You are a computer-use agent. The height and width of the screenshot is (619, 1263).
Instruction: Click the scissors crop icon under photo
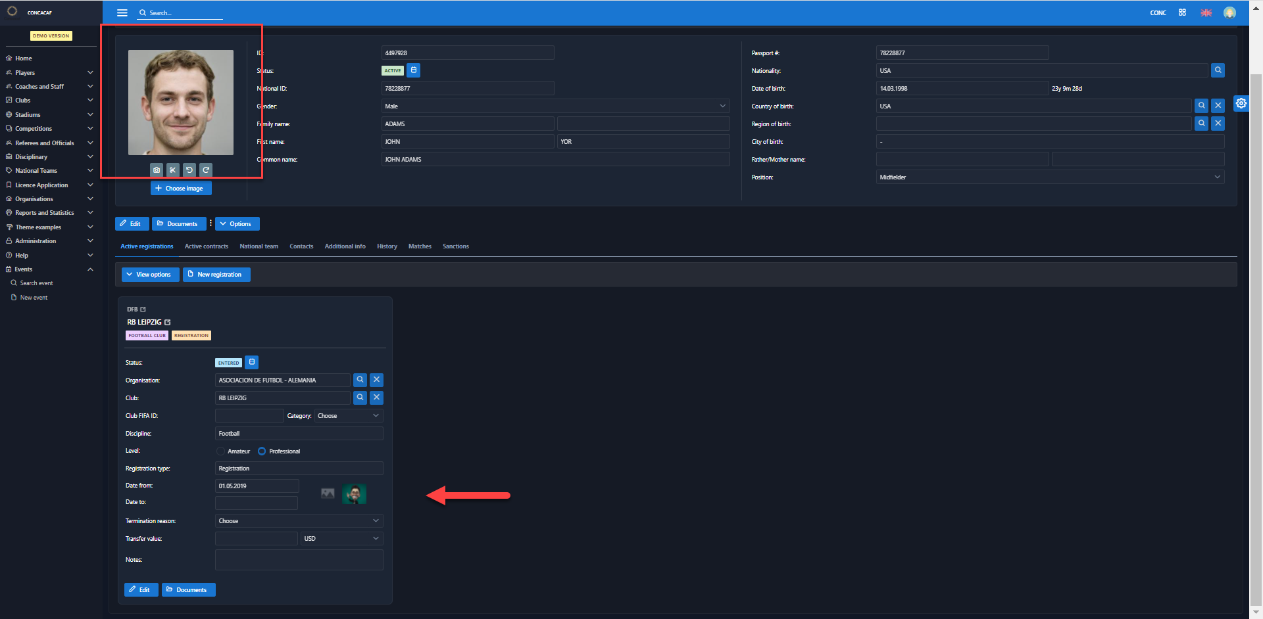(173, 170)
